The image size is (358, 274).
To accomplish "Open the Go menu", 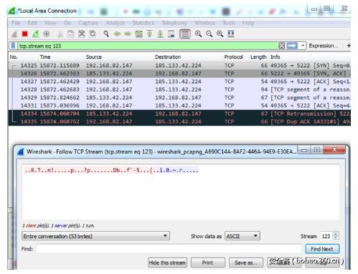I will [x=67, y=23].
